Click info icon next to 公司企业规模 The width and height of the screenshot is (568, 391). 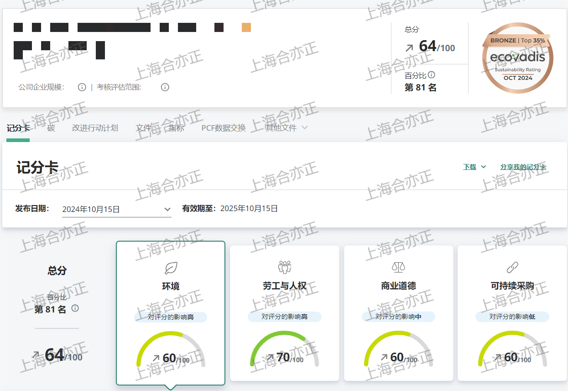tap(82, 87)
